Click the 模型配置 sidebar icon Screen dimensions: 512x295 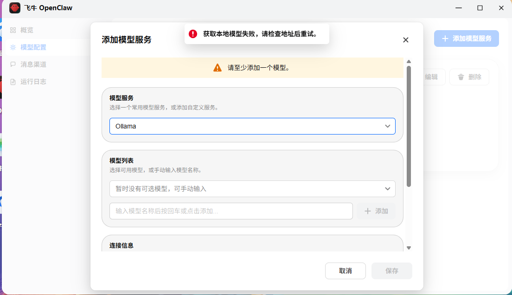13,47
